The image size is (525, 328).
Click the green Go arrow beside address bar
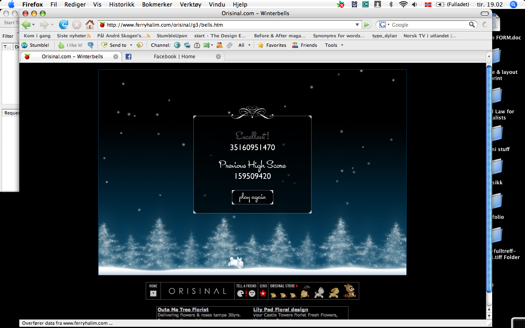click(x=367, y=25)
